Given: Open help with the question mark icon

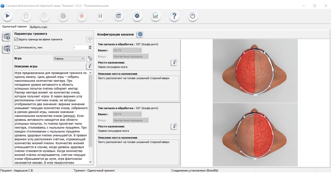Looking at the screenshot, I should (174, 16).
